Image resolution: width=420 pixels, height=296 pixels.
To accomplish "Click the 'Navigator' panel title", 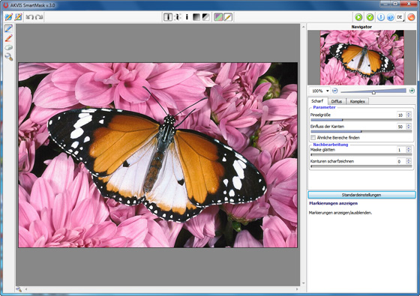I will tap(361, 27).
